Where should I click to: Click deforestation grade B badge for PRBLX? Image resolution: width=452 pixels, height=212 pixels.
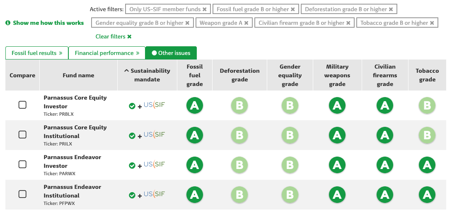239,105
